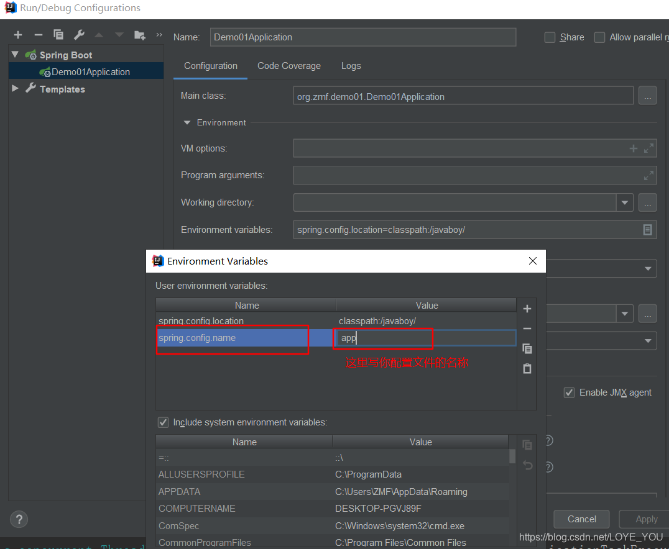Select the ALLUSERSPROFILE system variable row

333,474
